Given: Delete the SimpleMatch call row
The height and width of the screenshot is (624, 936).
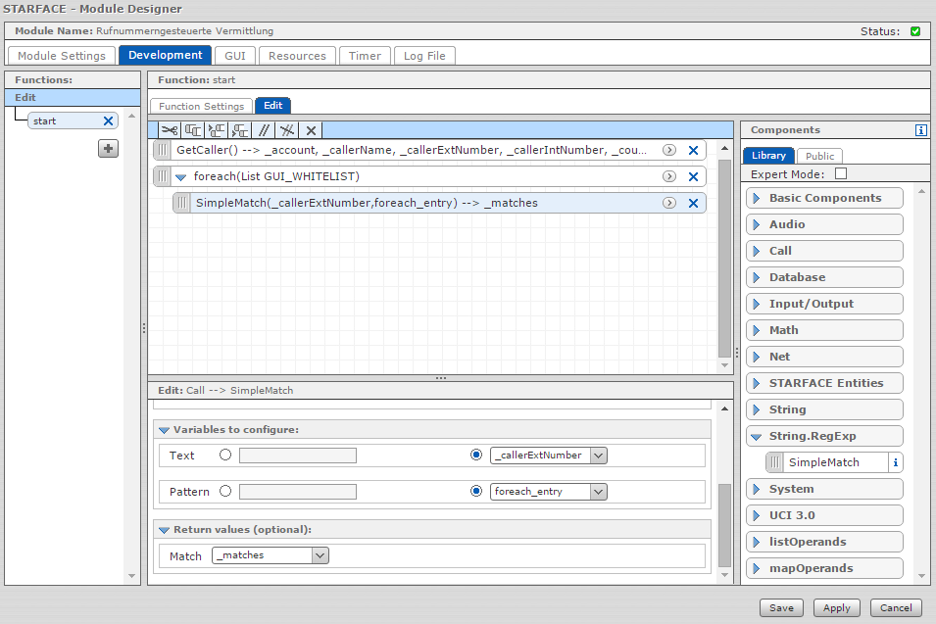Looking at the screenshot, I should click(x=693, y=203).
